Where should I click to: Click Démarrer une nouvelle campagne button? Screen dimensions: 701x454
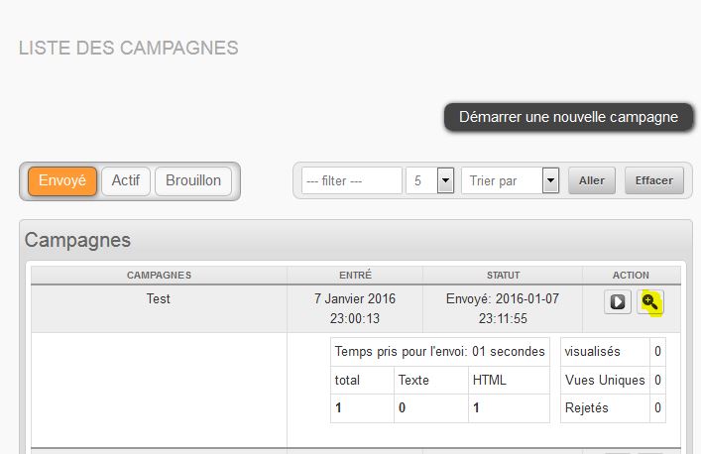click(x=568, y=117)
